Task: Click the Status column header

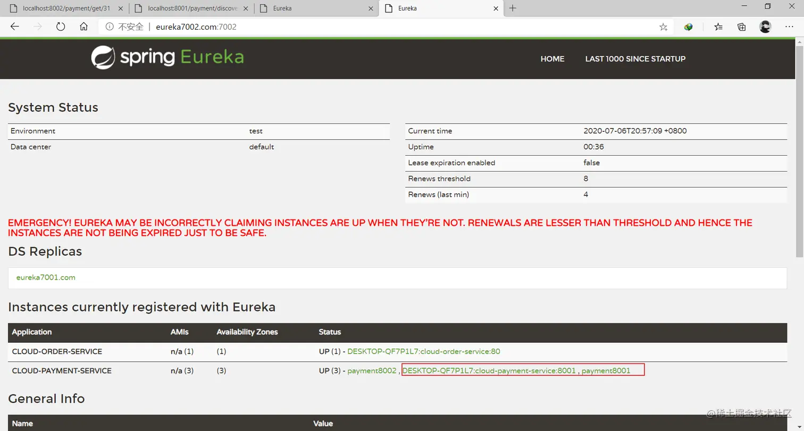Action: pos(330,332)
